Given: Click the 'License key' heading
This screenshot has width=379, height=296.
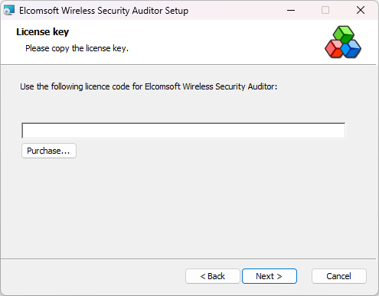Looking at the screenshot, I should (x=43, y=32).
